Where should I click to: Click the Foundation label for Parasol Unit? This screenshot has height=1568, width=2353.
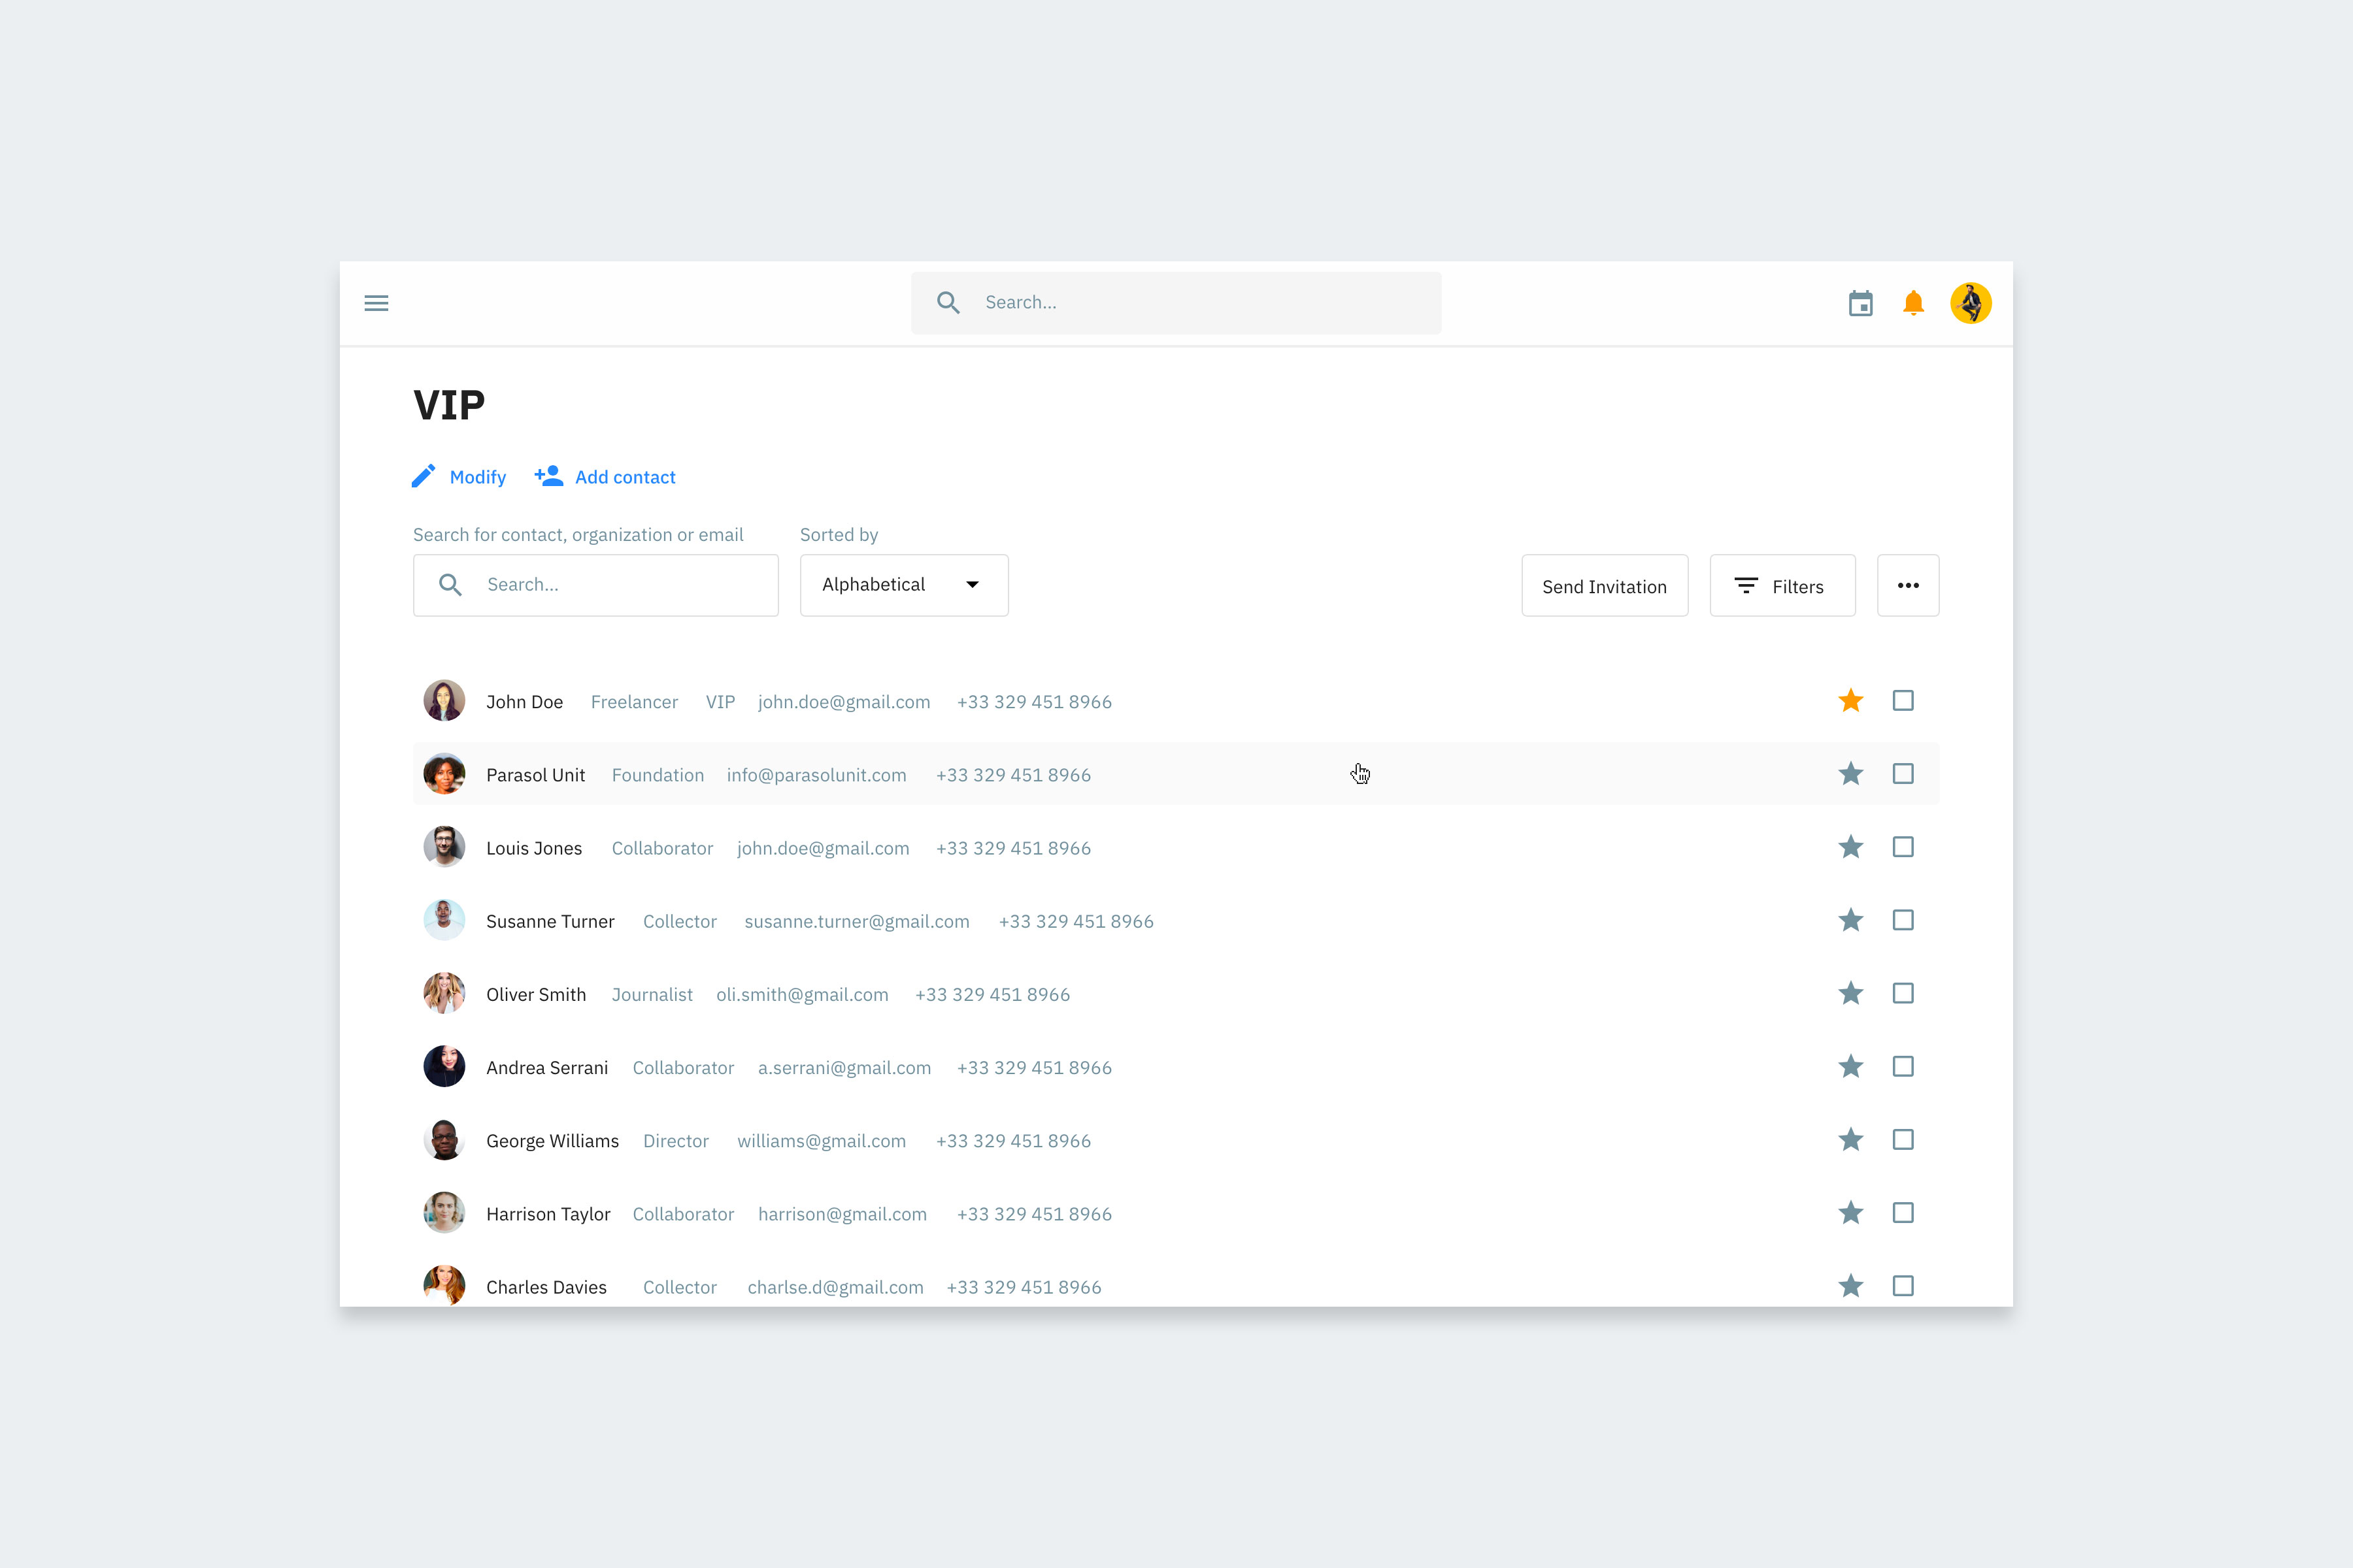pyautogui.click(x=658, y=775)
